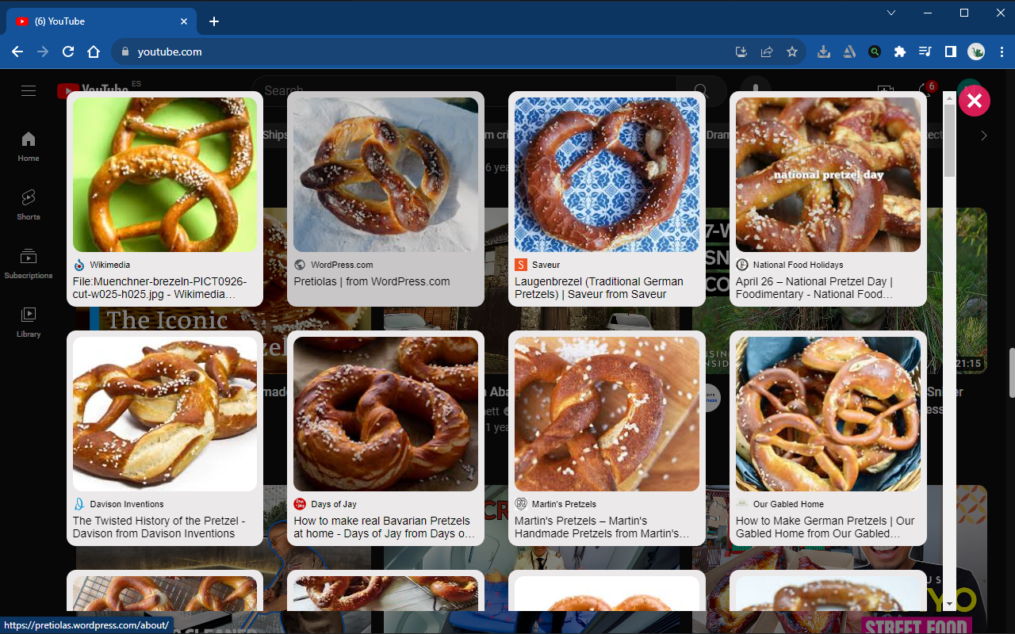Advance category chips with right chevron
This screenshot has width=1015, height=634.
pyautogui.click(x=984, y=136)
